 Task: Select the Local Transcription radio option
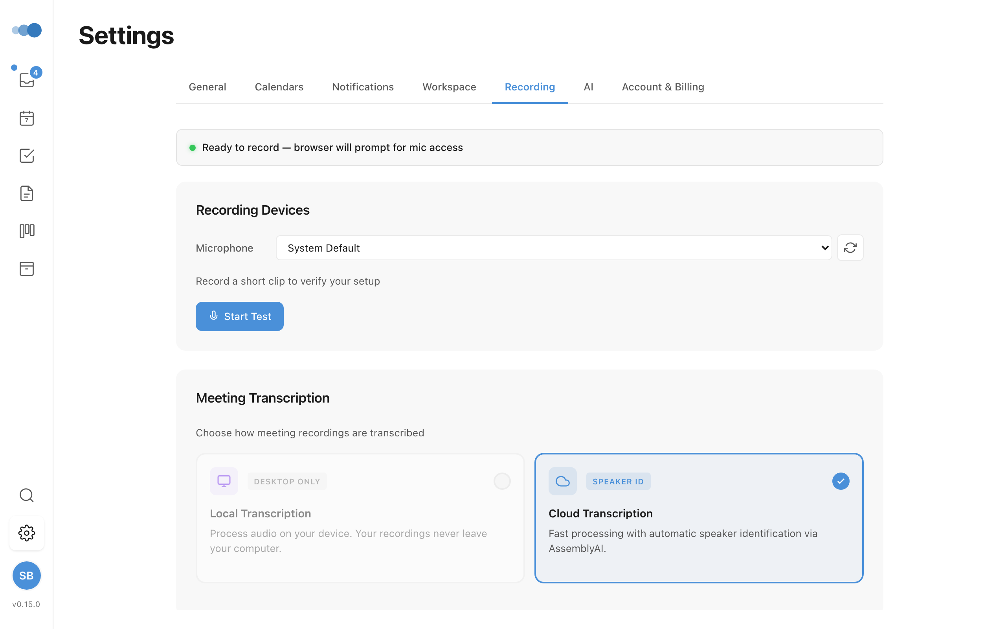502,481
